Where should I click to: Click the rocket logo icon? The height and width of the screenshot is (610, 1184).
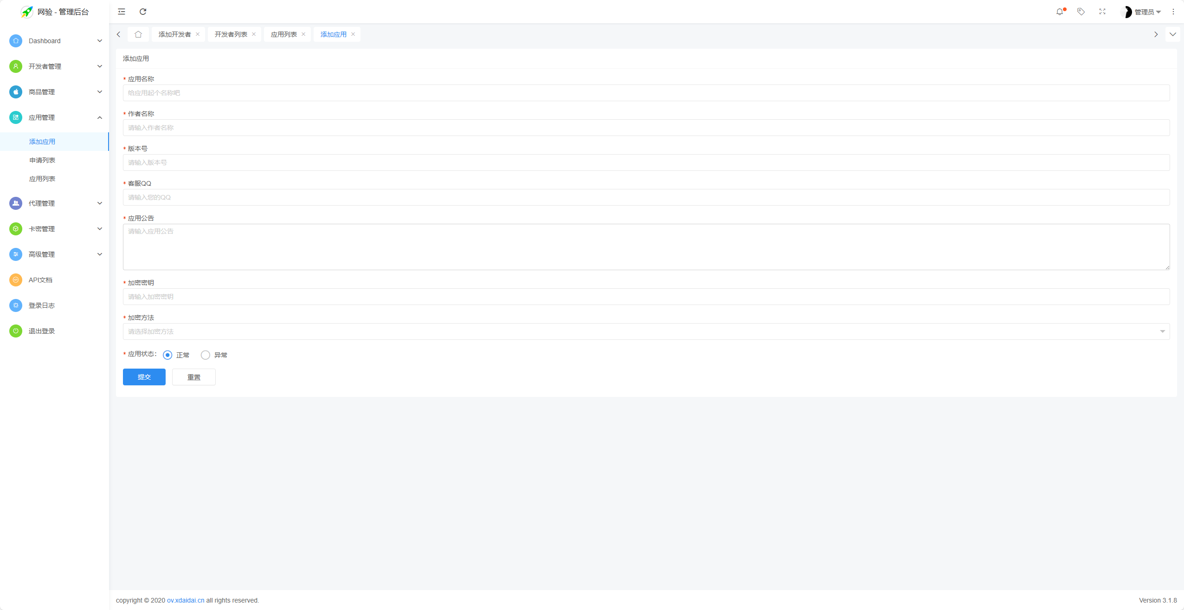click(x=27, y=12)
